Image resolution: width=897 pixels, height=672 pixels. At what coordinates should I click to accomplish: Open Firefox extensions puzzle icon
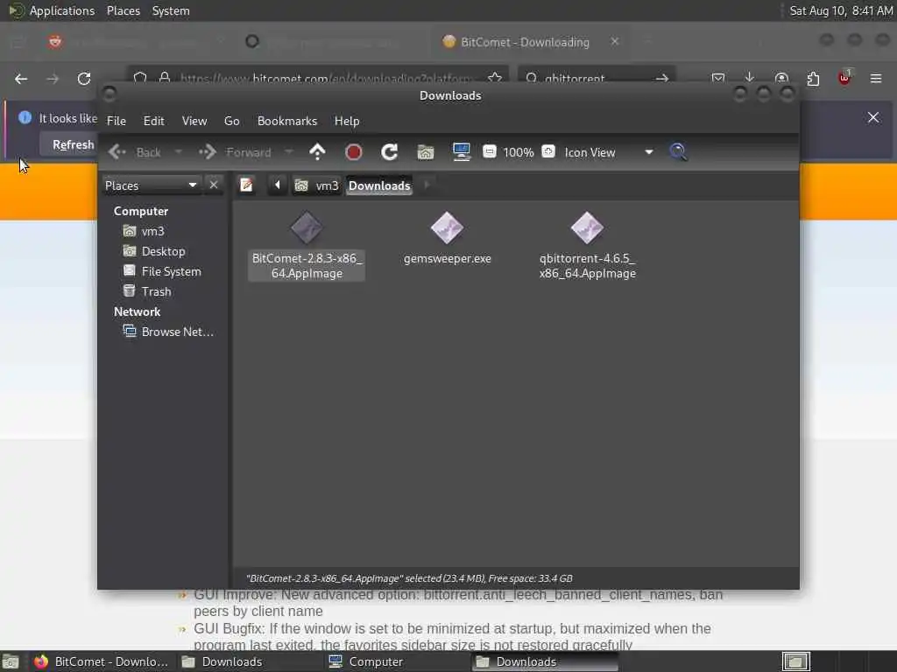point(813,79)
